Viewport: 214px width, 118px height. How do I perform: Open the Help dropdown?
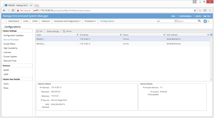[174, 16]
